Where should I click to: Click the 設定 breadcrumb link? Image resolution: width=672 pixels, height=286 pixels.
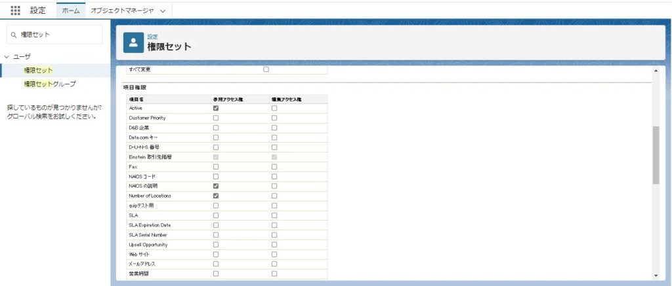coord(152,37)
